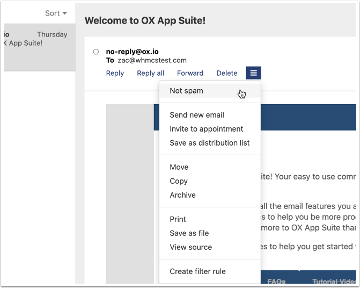360x288 pixels.
Task: Choose Print menu entry
Action: [210, 219]
